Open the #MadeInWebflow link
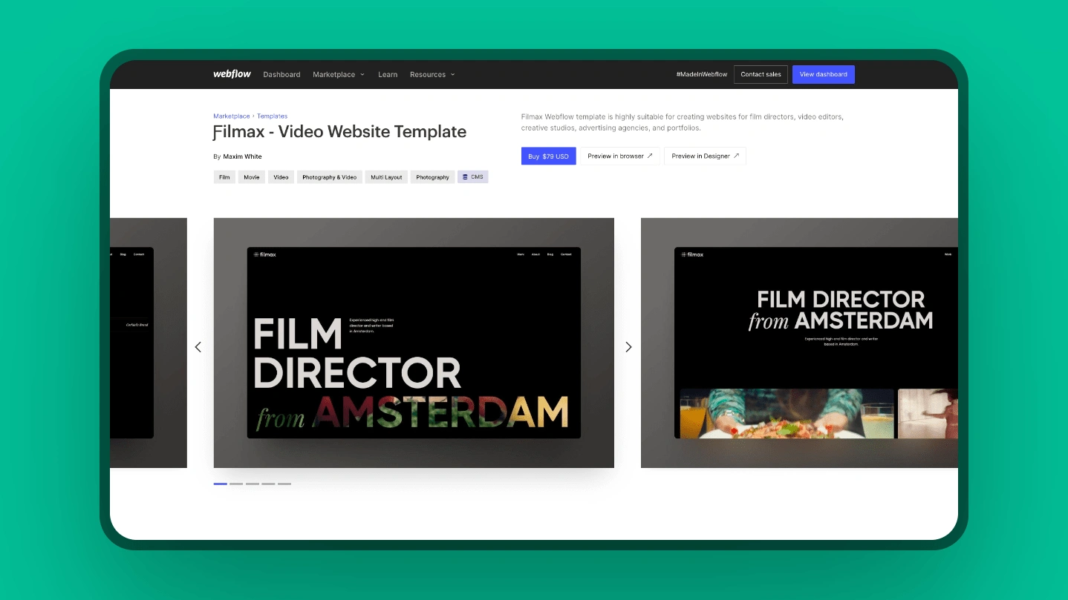 coord(702,75)
